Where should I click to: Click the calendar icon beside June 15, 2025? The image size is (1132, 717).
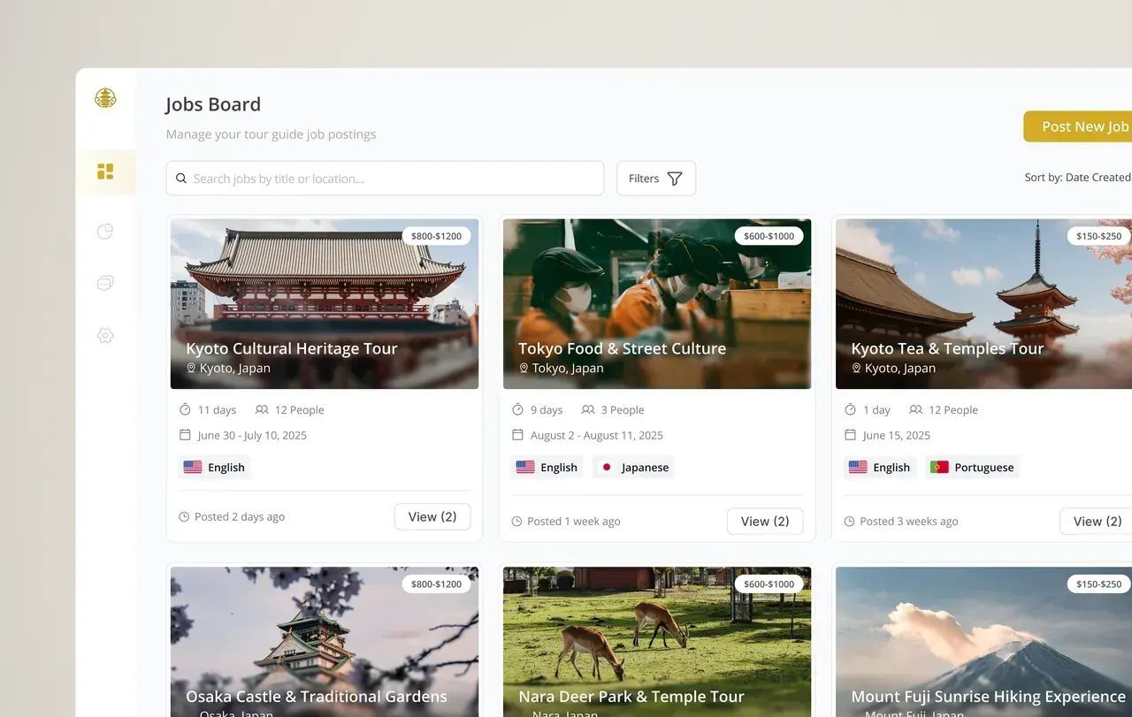pos(850,435)
